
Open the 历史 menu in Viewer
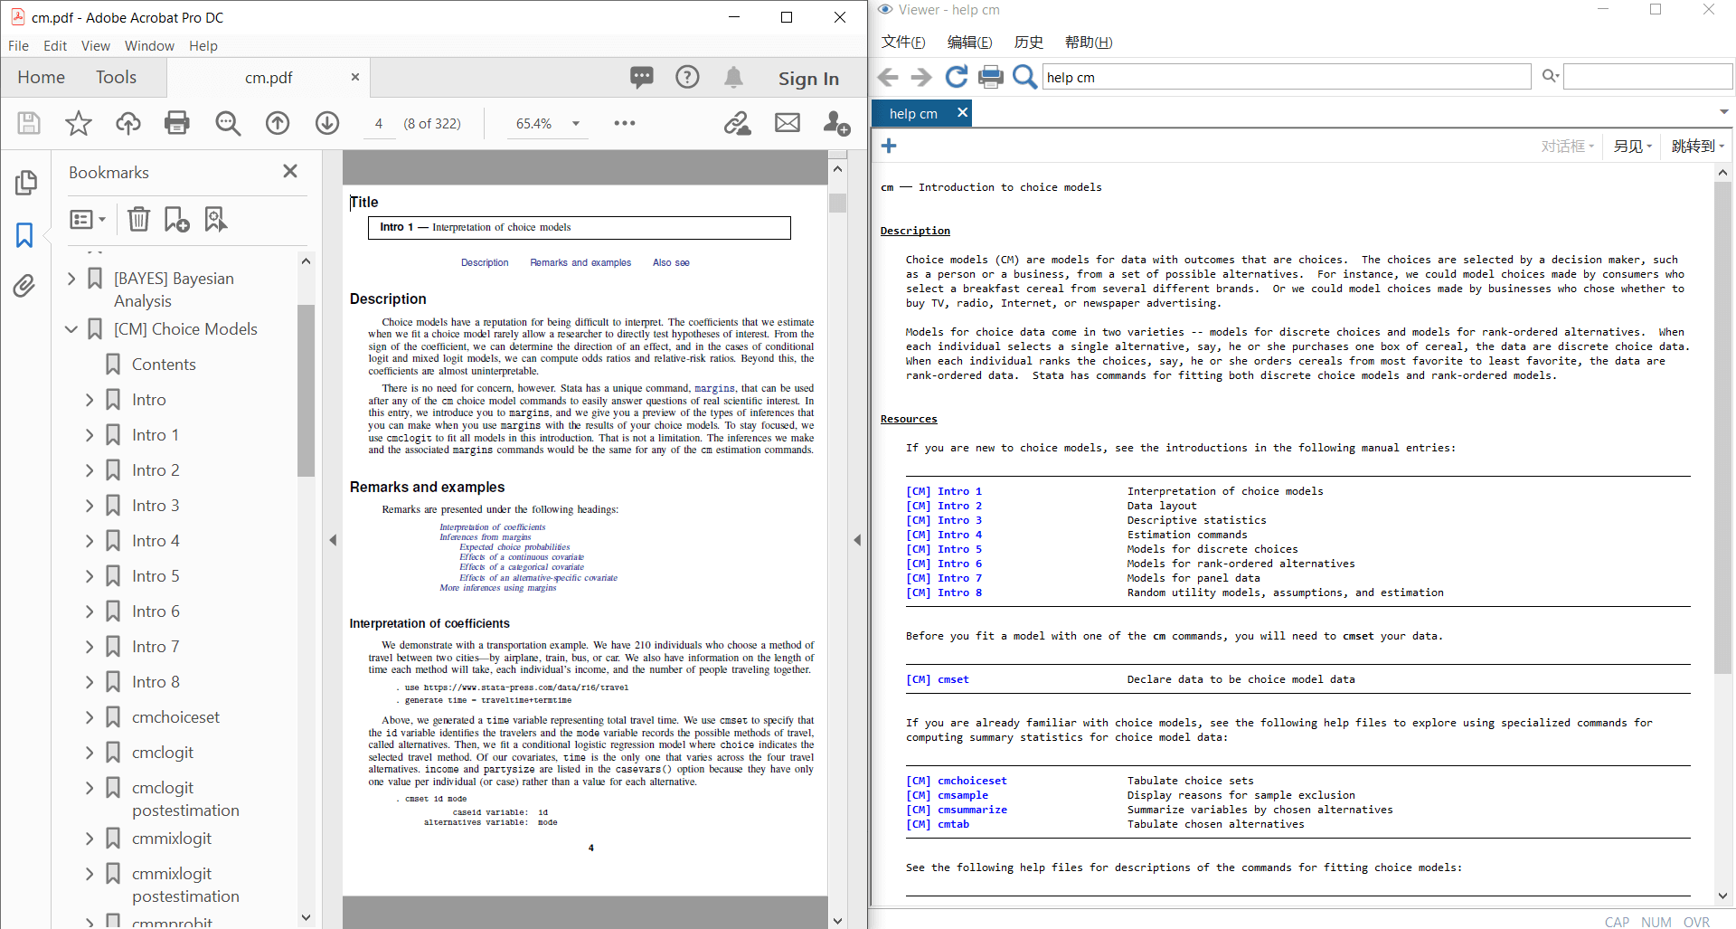[x=1028, y=43]
